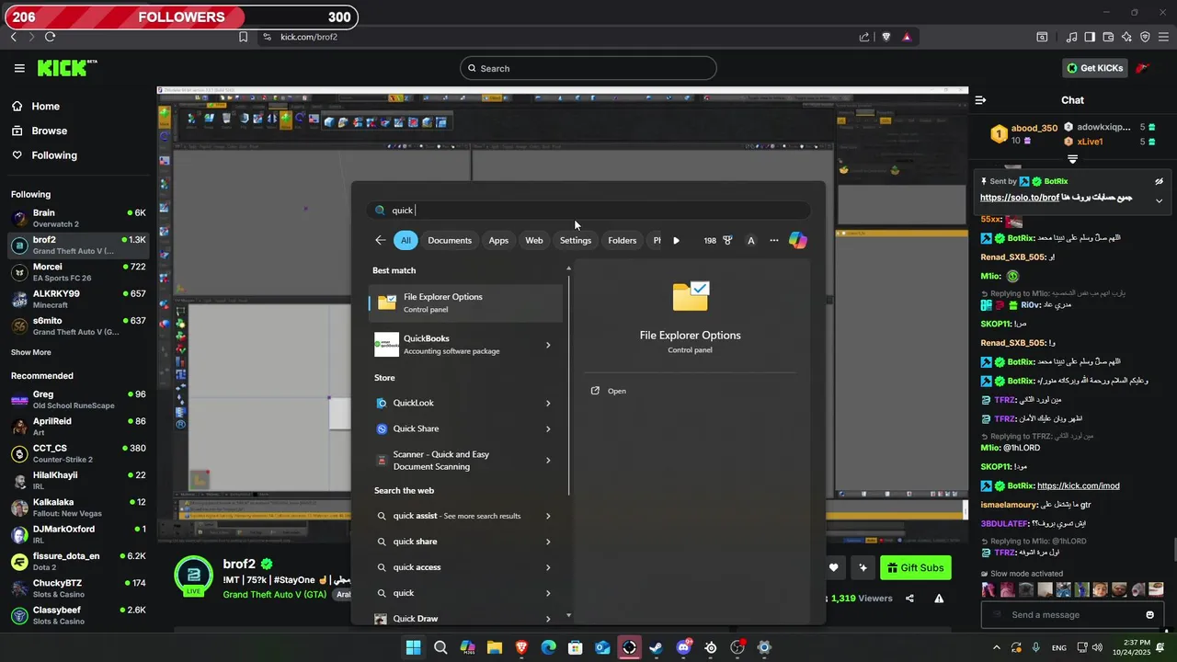Open the Kick hamburger menu
The image size is (1177, 662).
click(19, 68)
